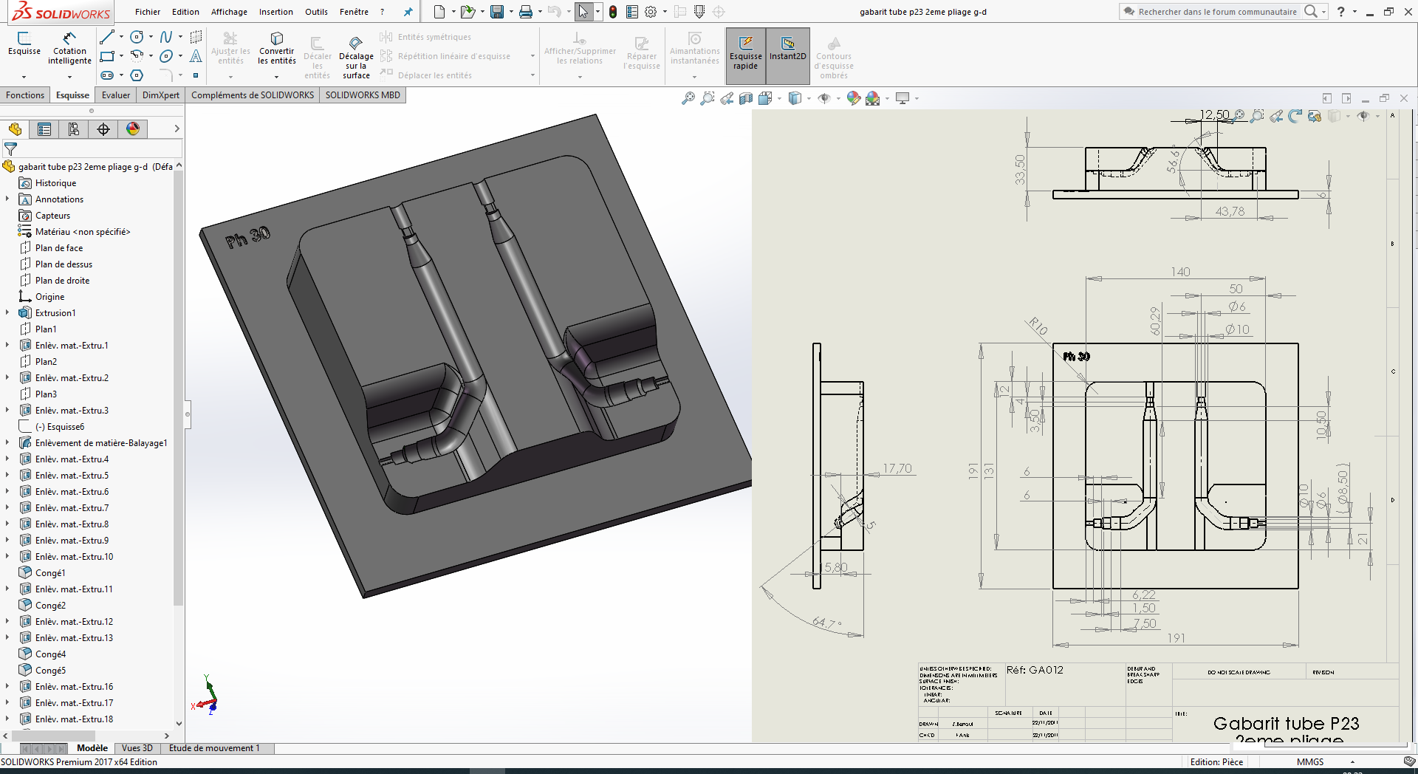Toggle the Instant2D button

point(788,55)
